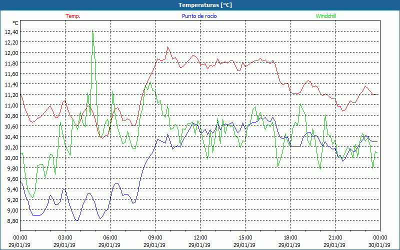This screenshot has height=250, width=400.
Task: Click the 11,00 y-axis value
Action: [11, 105]
